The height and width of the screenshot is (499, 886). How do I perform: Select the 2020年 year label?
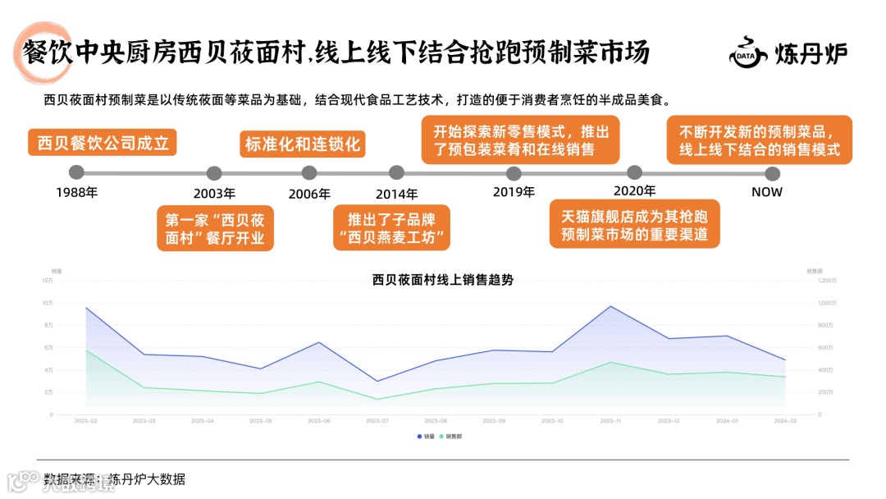[x=634, y=191]
